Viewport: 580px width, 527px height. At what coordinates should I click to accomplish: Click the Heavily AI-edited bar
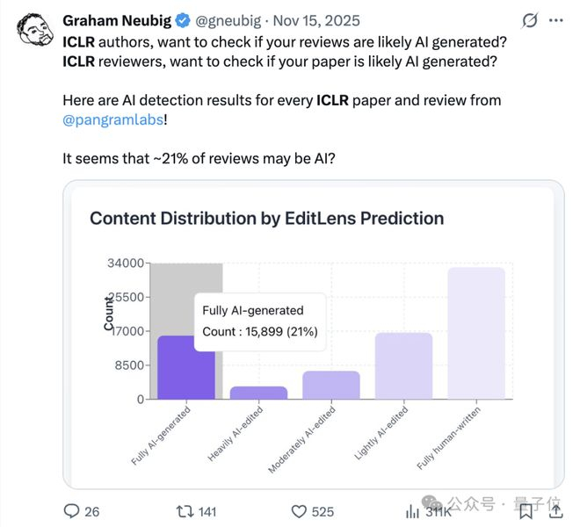coord(258,393)
